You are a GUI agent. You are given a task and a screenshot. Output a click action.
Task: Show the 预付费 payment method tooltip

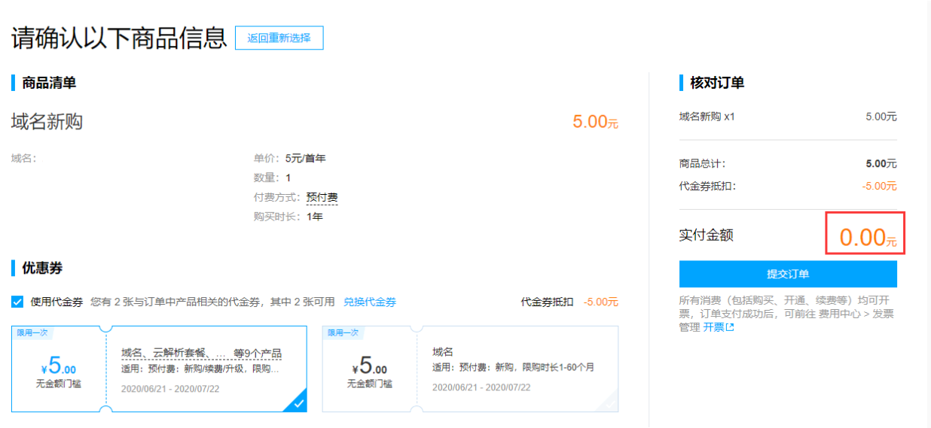coord(322,197)
